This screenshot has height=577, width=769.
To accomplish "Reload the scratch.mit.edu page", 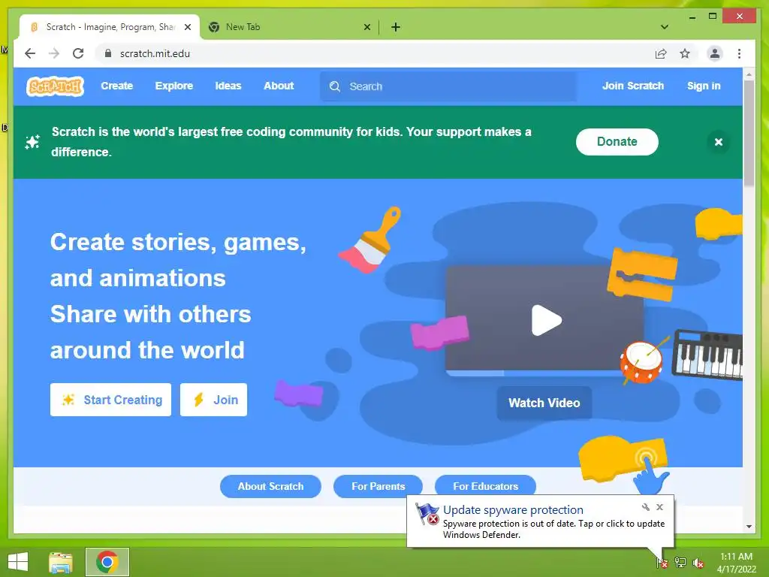I will pos(78,53).
